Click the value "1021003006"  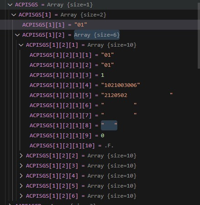tap(121, 85)
